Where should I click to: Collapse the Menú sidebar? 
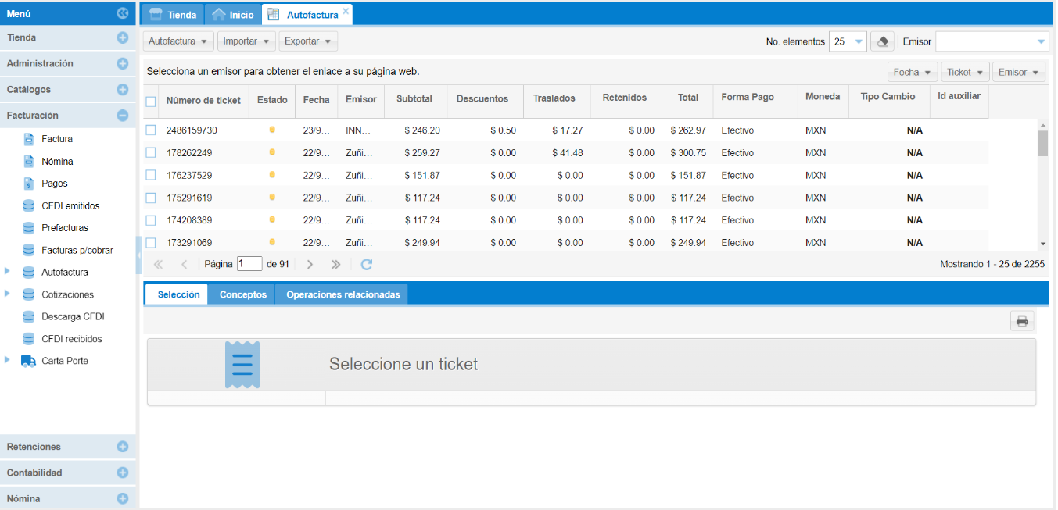(x=122, y=12)
